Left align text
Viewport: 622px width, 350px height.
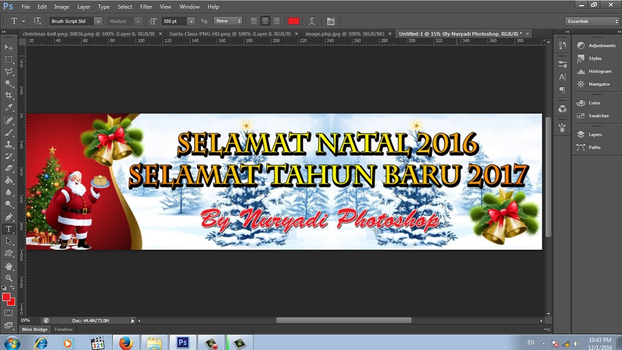[254, 21]
